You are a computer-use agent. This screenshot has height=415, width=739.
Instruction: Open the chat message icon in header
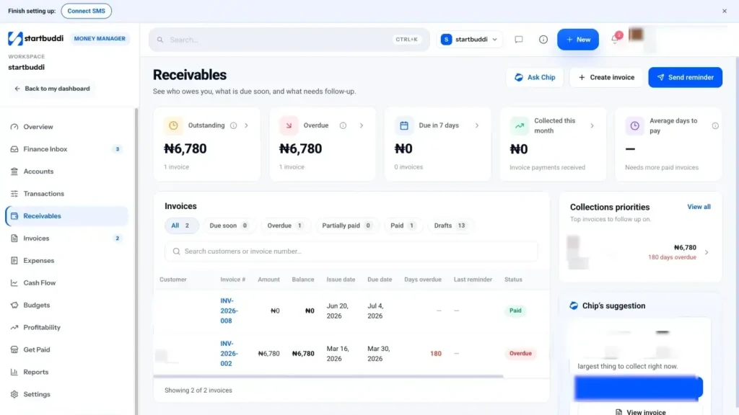pos(518,40)
